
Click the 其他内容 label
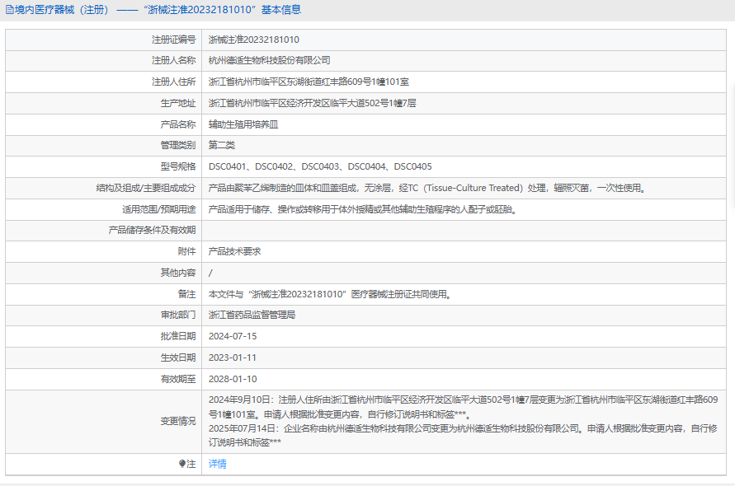(x=178, y=273)
